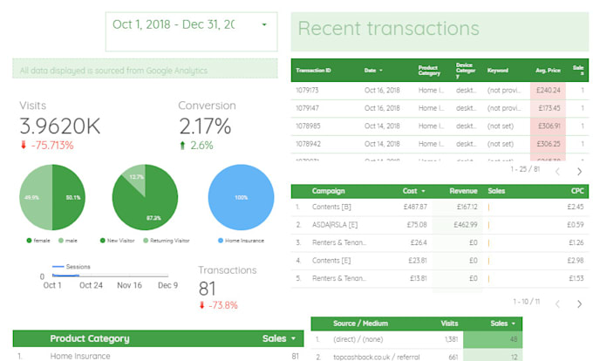Select the female legend dot
Image resolution: width=593 pixels, height=361 pixels.
(x=29, y=241)
